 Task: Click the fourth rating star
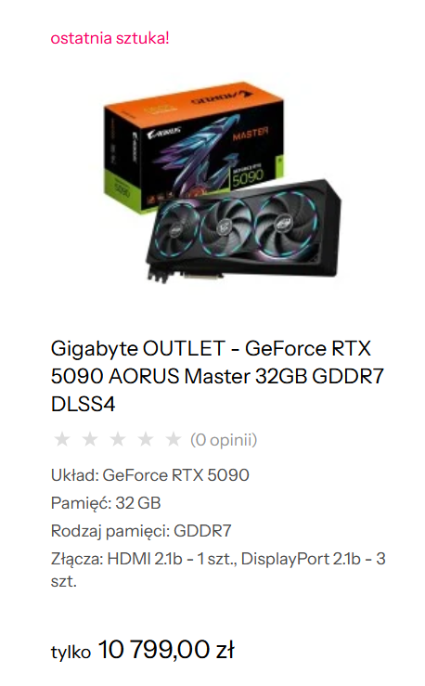tap(146, 439)
